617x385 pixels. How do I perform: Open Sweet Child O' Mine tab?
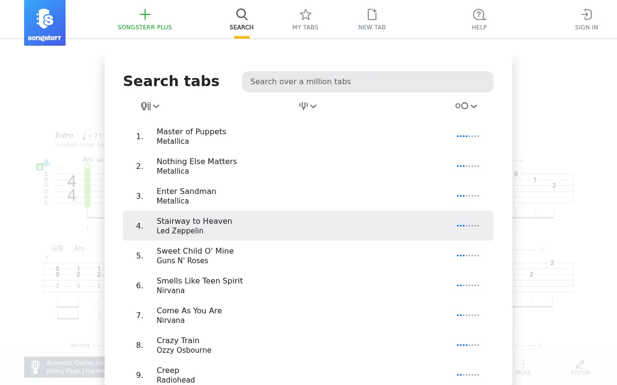tap(308, 256)
